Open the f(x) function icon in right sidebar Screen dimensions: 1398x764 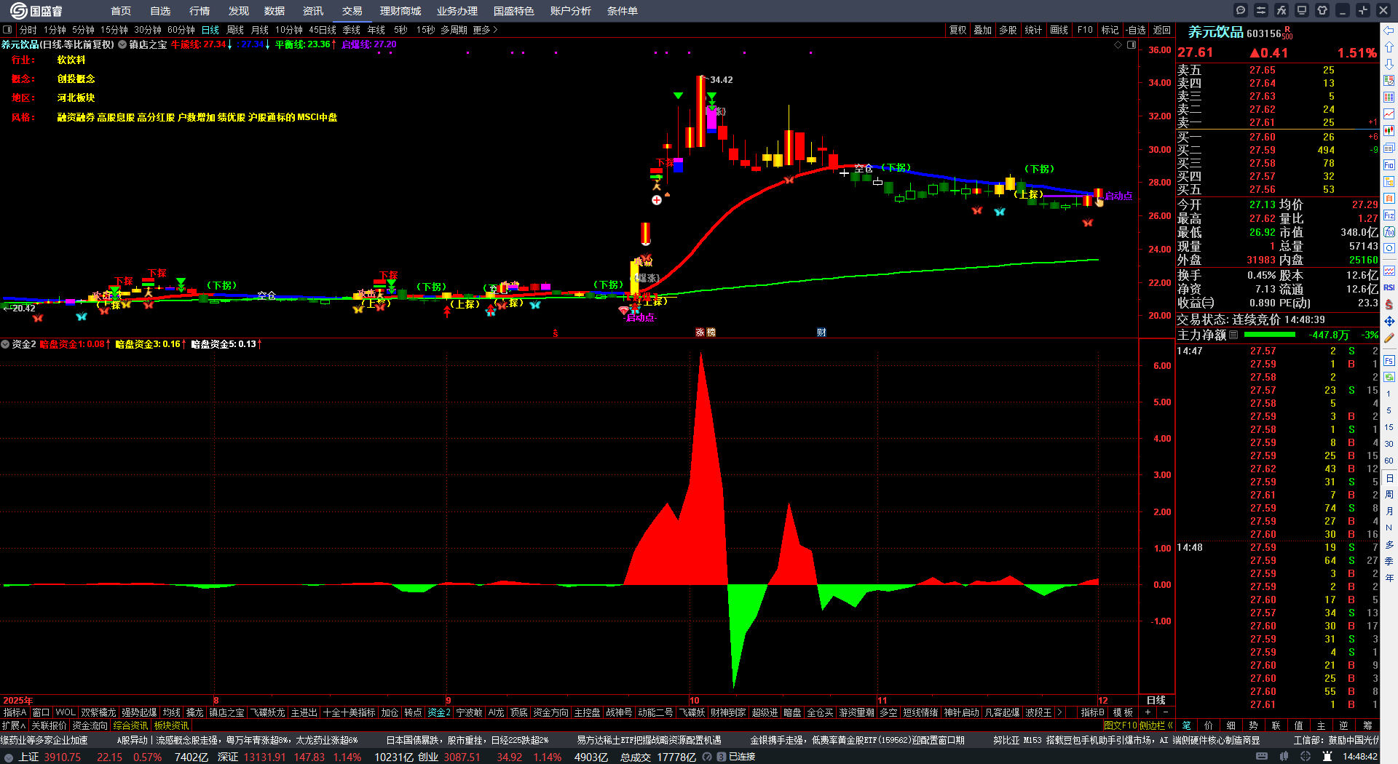coord(1389,232)
